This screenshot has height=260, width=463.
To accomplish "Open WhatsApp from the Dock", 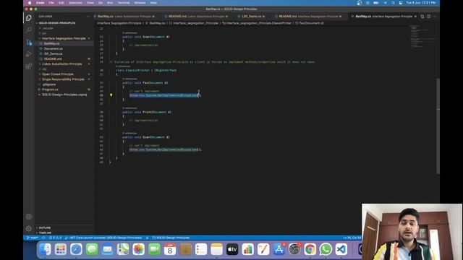I will tap(326, 249).
